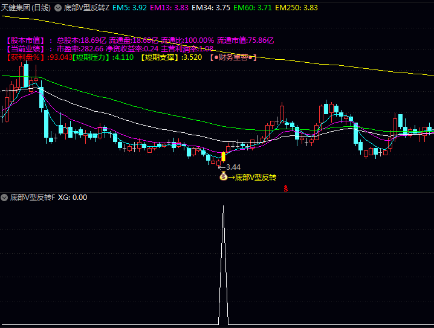This screenshot has height=328, width=434.
Task: Click the money bag signal icon
Action: [x=224, y=176]
